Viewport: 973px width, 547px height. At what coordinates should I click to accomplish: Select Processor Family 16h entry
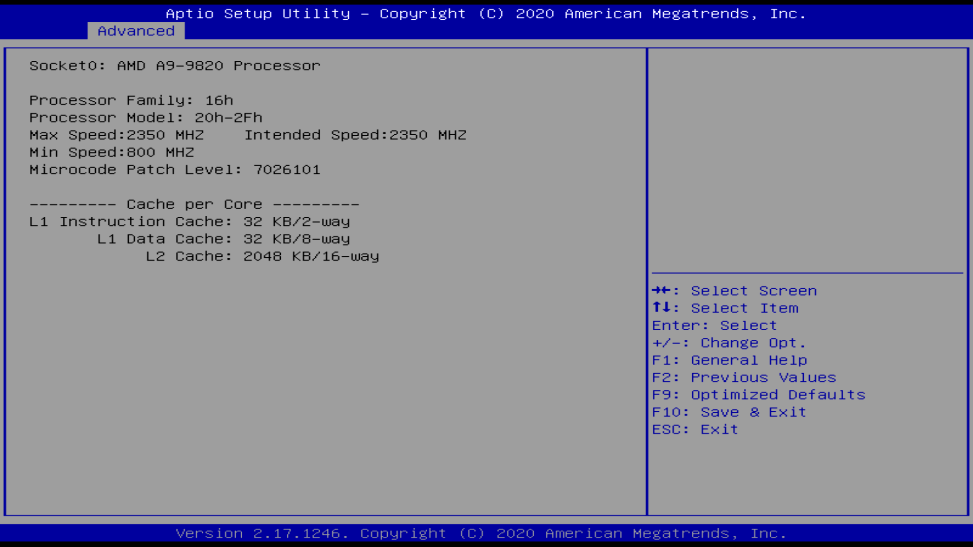(x=132, y=100)
